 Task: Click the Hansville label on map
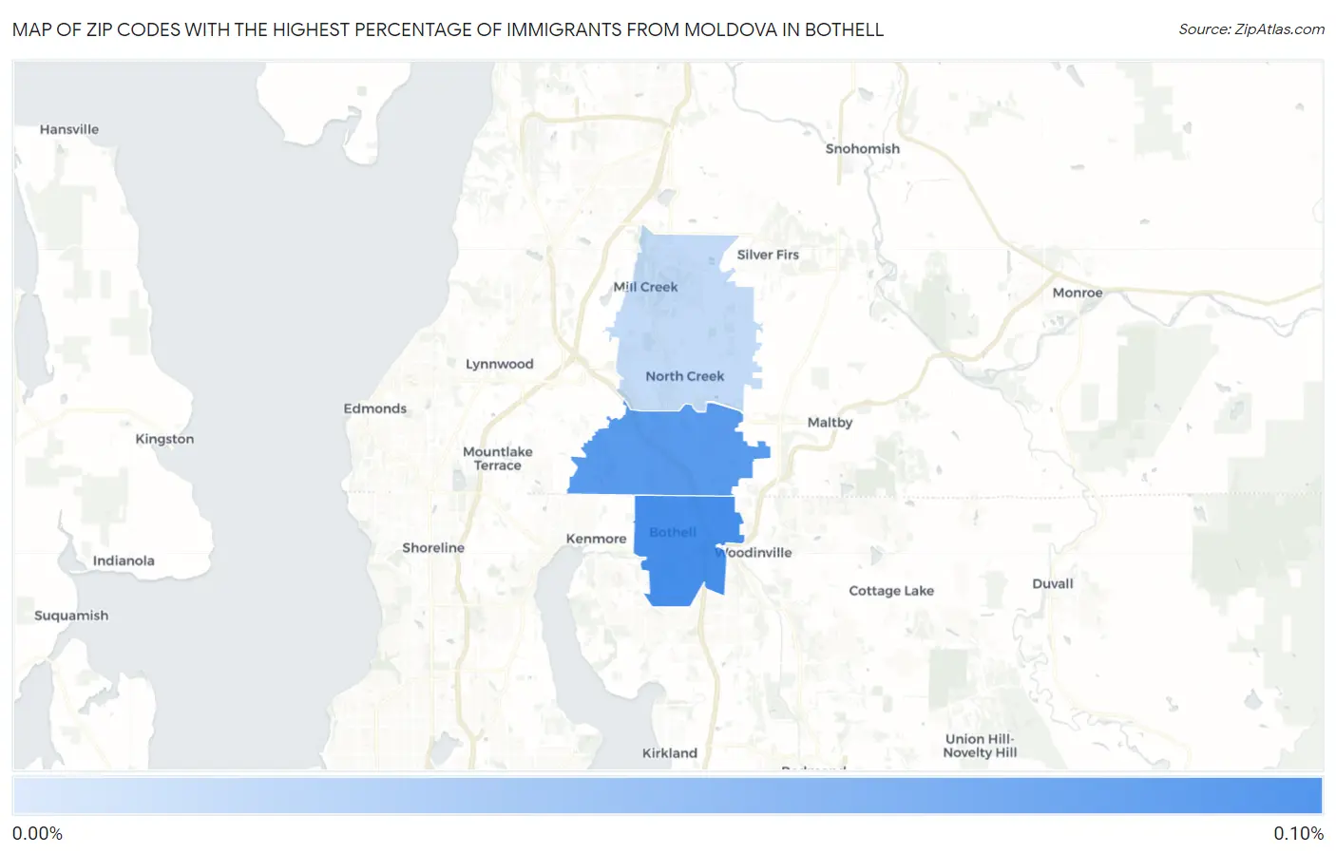(69, 129)
